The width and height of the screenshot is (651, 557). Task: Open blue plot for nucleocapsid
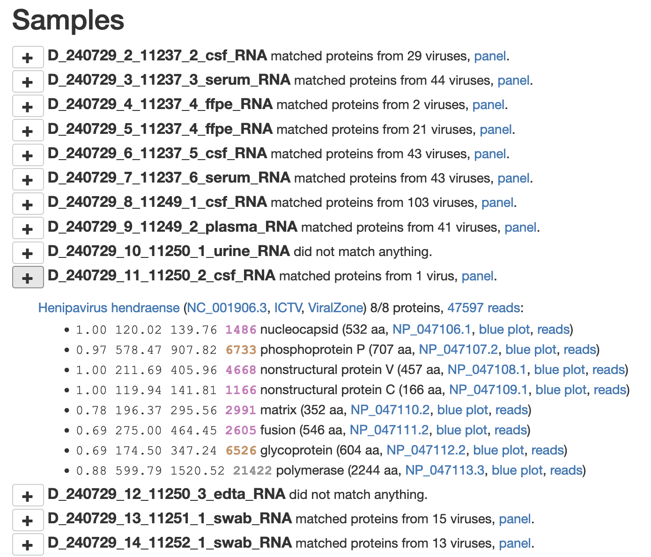[504, 330]
